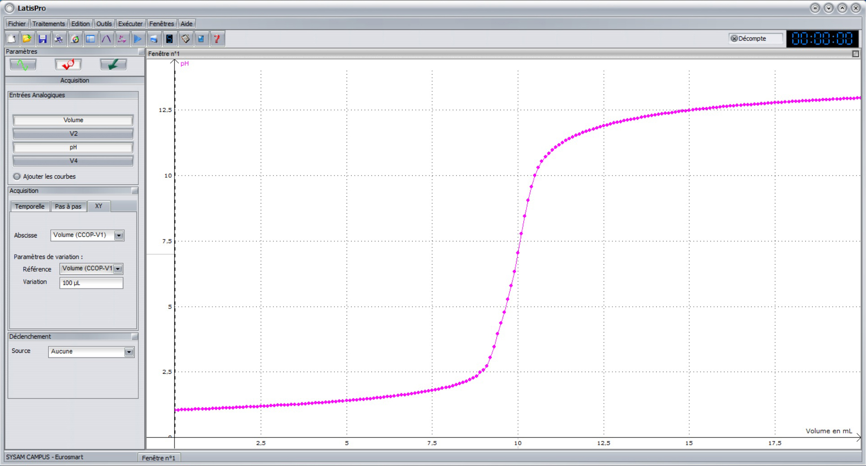
Task: Select the Fenêtre n°1 bottom tab
Action: tap(159, 458)
